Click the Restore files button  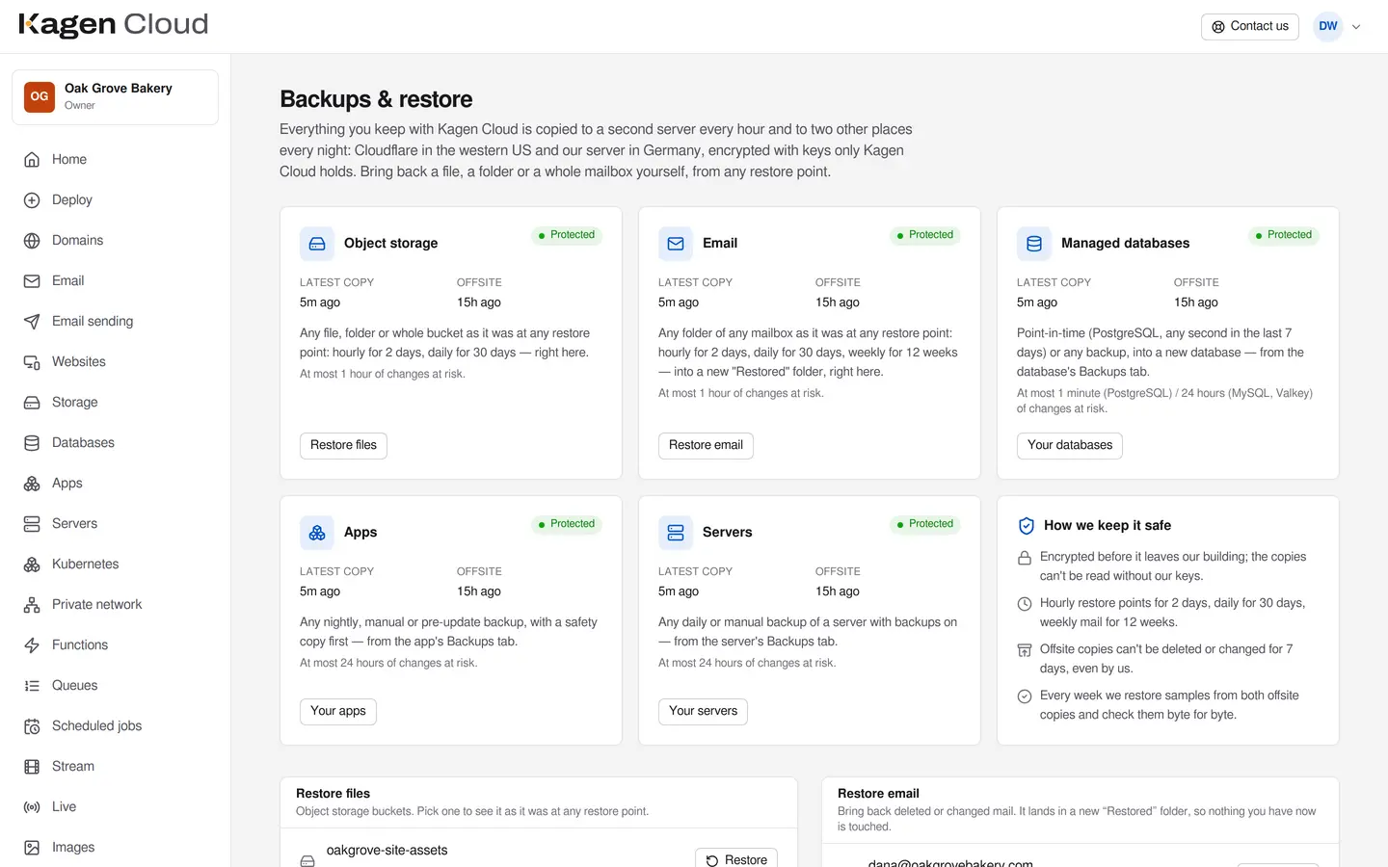click(343, 445)
